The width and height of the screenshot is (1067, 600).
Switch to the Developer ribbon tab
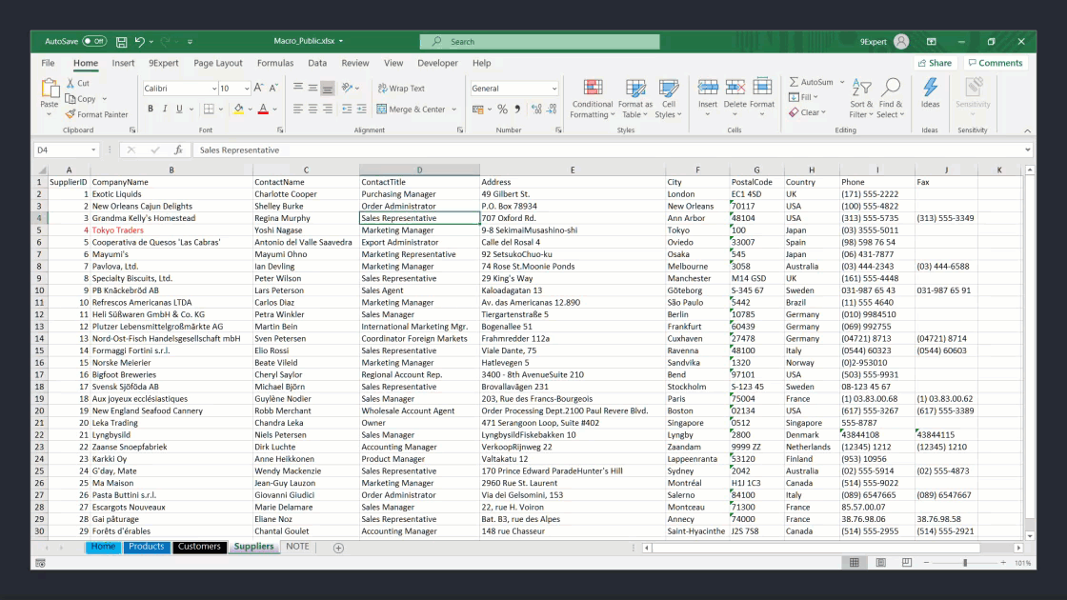437,63
